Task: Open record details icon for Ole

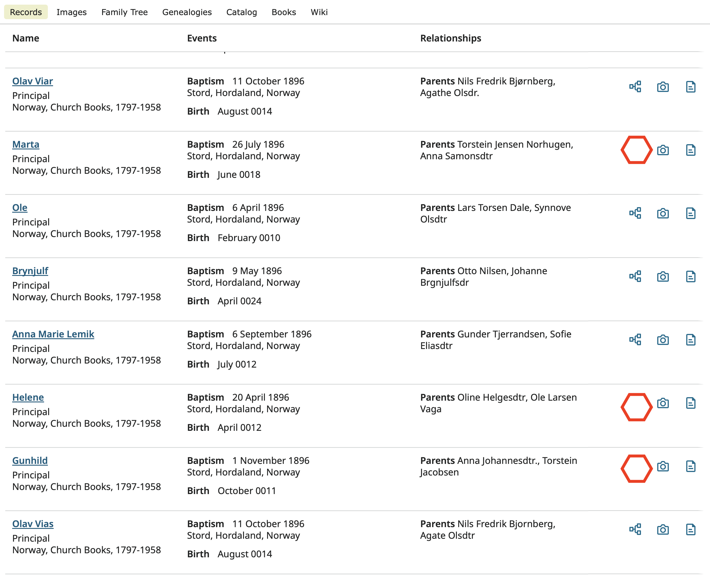Action: pos(691,213)
